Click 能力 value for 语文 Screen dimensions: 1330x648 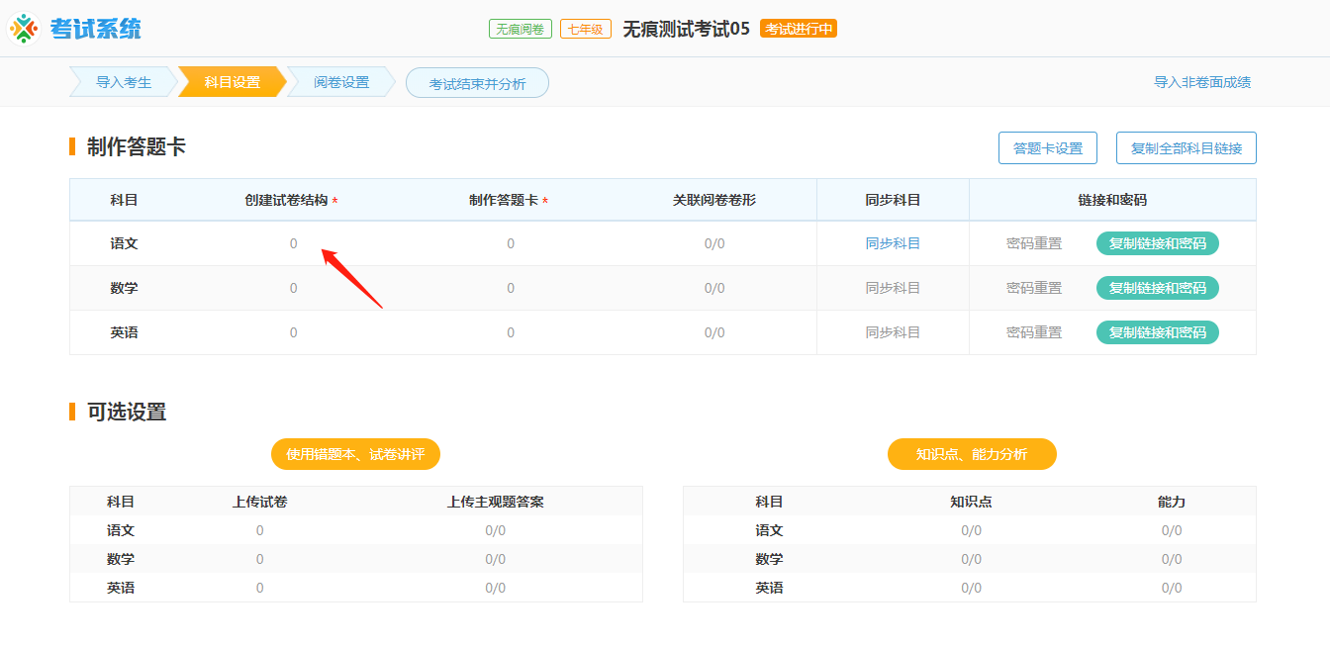coord(1172,530)
